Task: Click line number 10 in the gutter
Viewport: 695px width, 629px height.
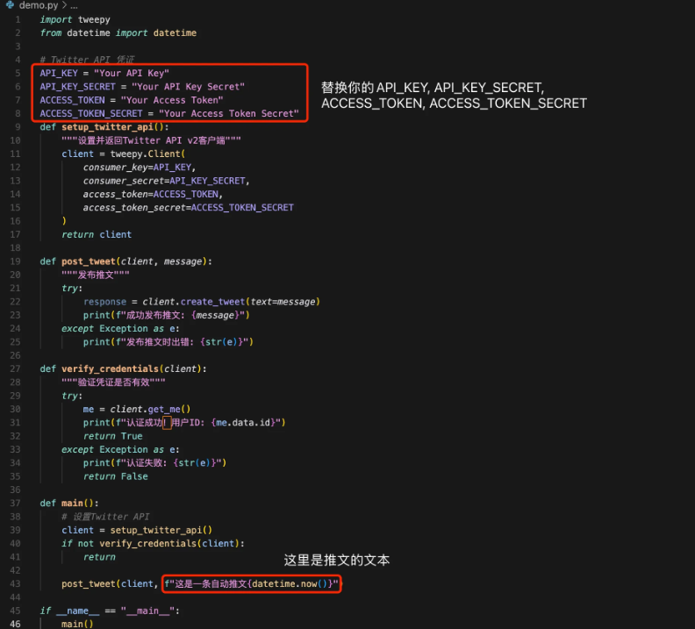Action: (x=16, y=140)
